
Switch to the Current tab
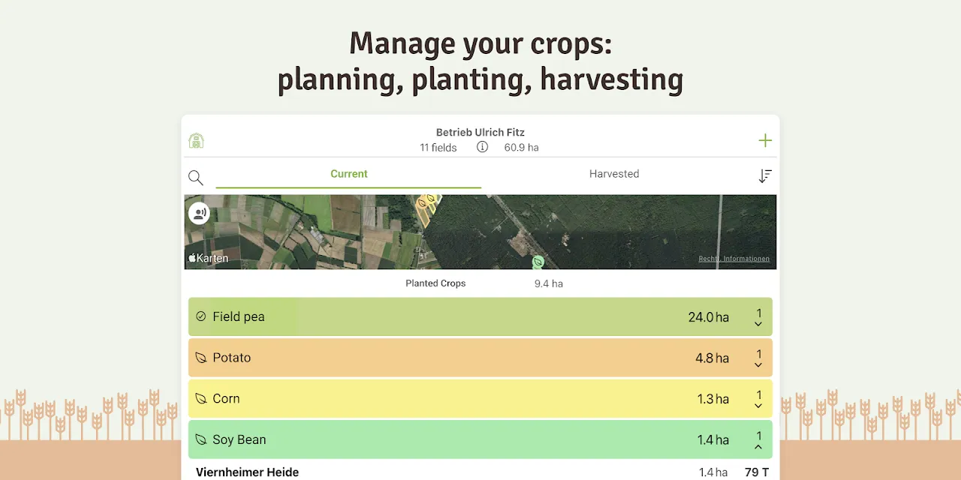[348, 174]
